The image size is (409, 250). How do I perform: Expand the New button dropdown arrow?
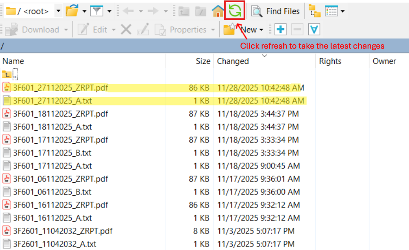click(x=261, y=30)
